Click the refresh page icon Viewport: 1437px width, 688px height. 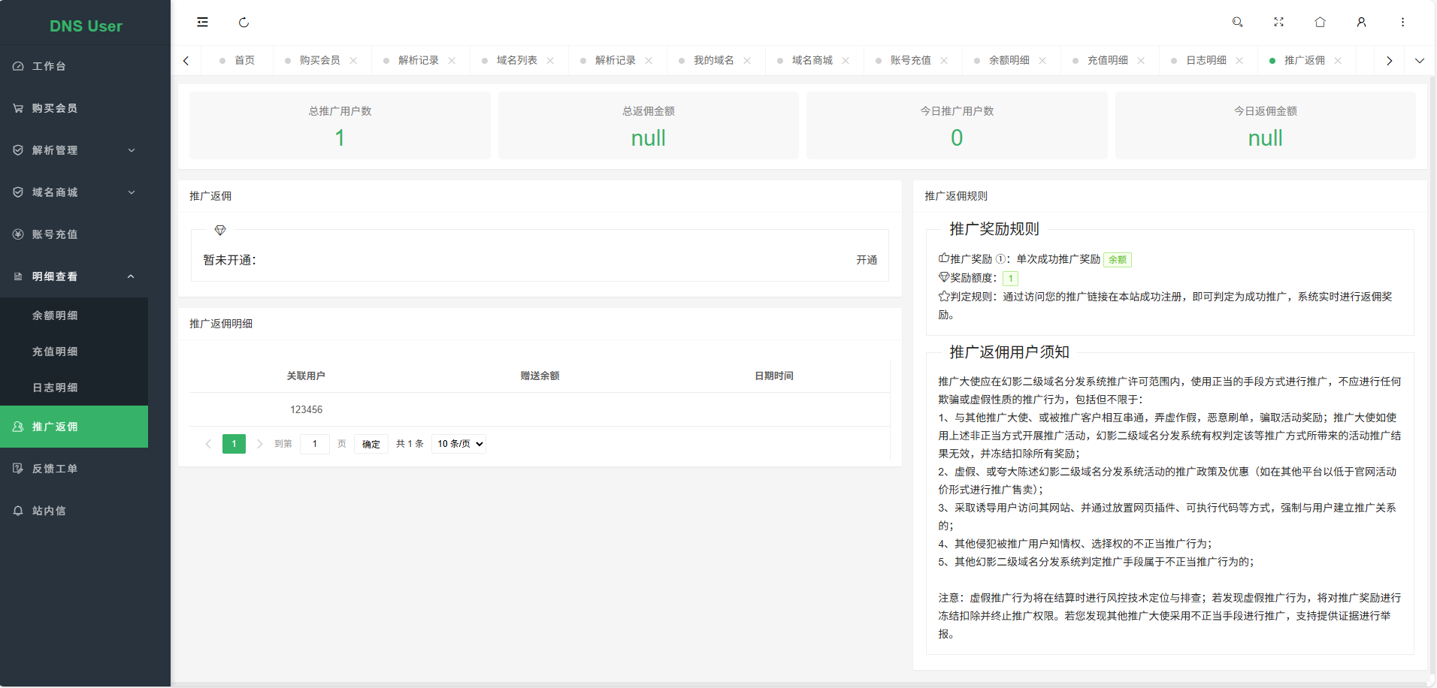point(244,23)
